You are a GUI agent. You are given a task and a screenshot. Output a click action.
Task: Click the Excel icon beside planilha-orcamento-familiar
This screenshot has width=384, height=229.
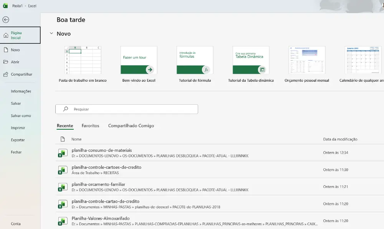63,187
